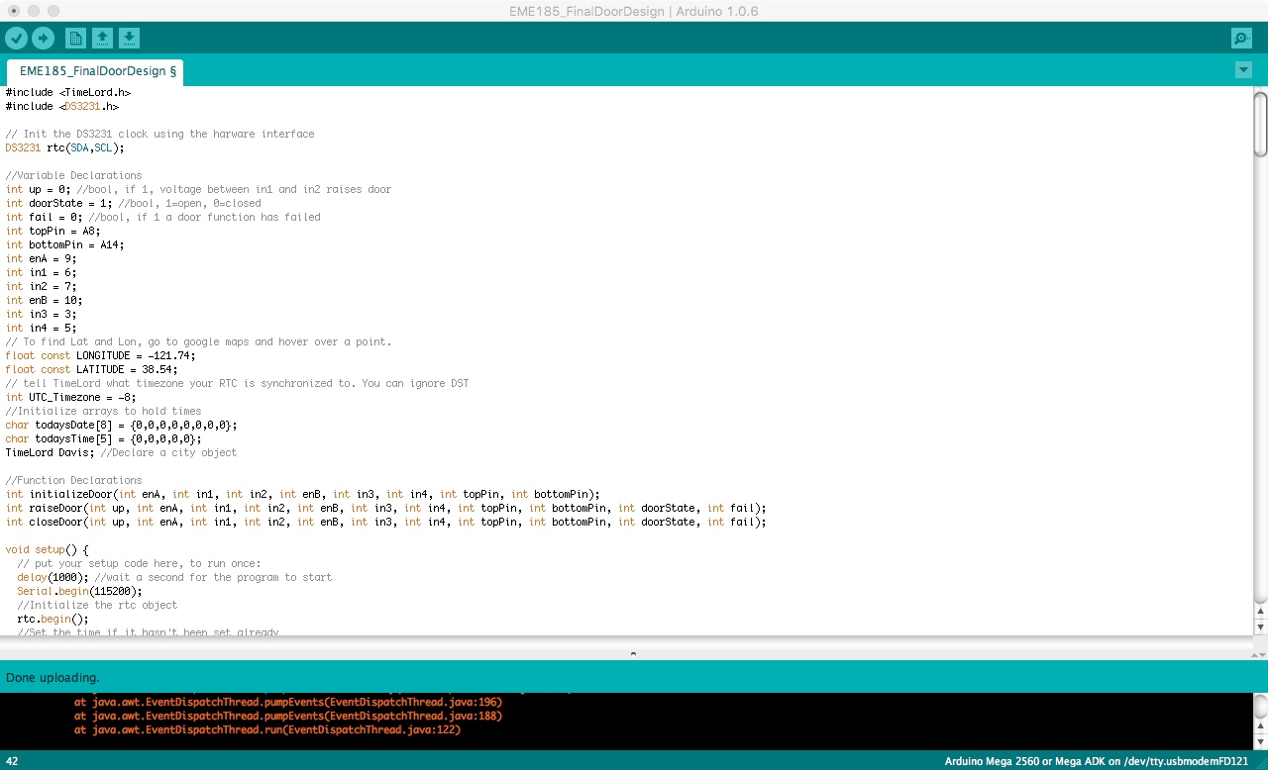1268x770 pixels.
Task: Open the Serial Monitor magnifier icon
Action: 1241,39
